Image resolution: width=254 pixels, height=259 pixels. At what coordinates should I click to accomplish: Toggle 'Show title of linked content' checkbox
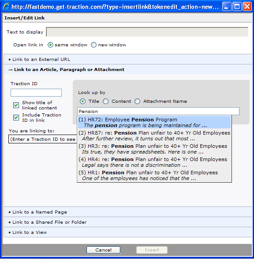coord(16,105)
